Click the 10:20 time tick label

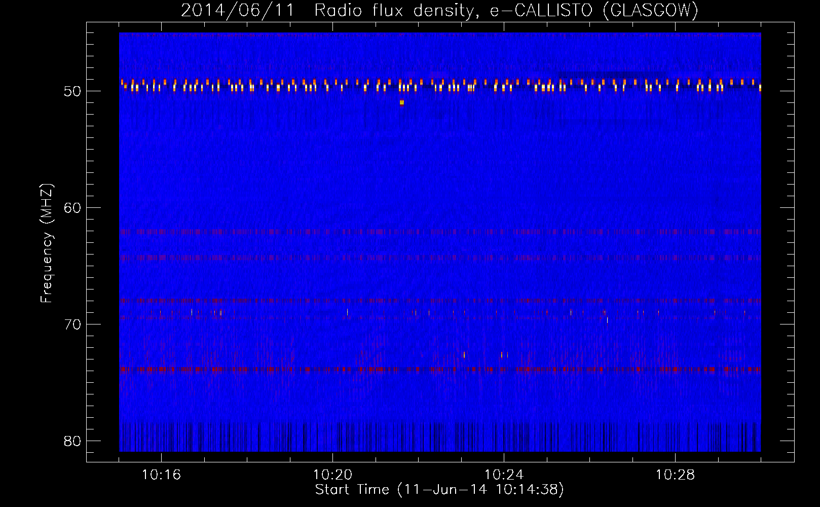[332, 475]
